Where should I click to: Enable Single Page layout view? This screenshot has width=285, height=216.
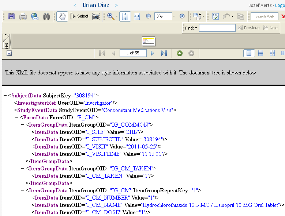pyautogui.click(x=249, y=53)
